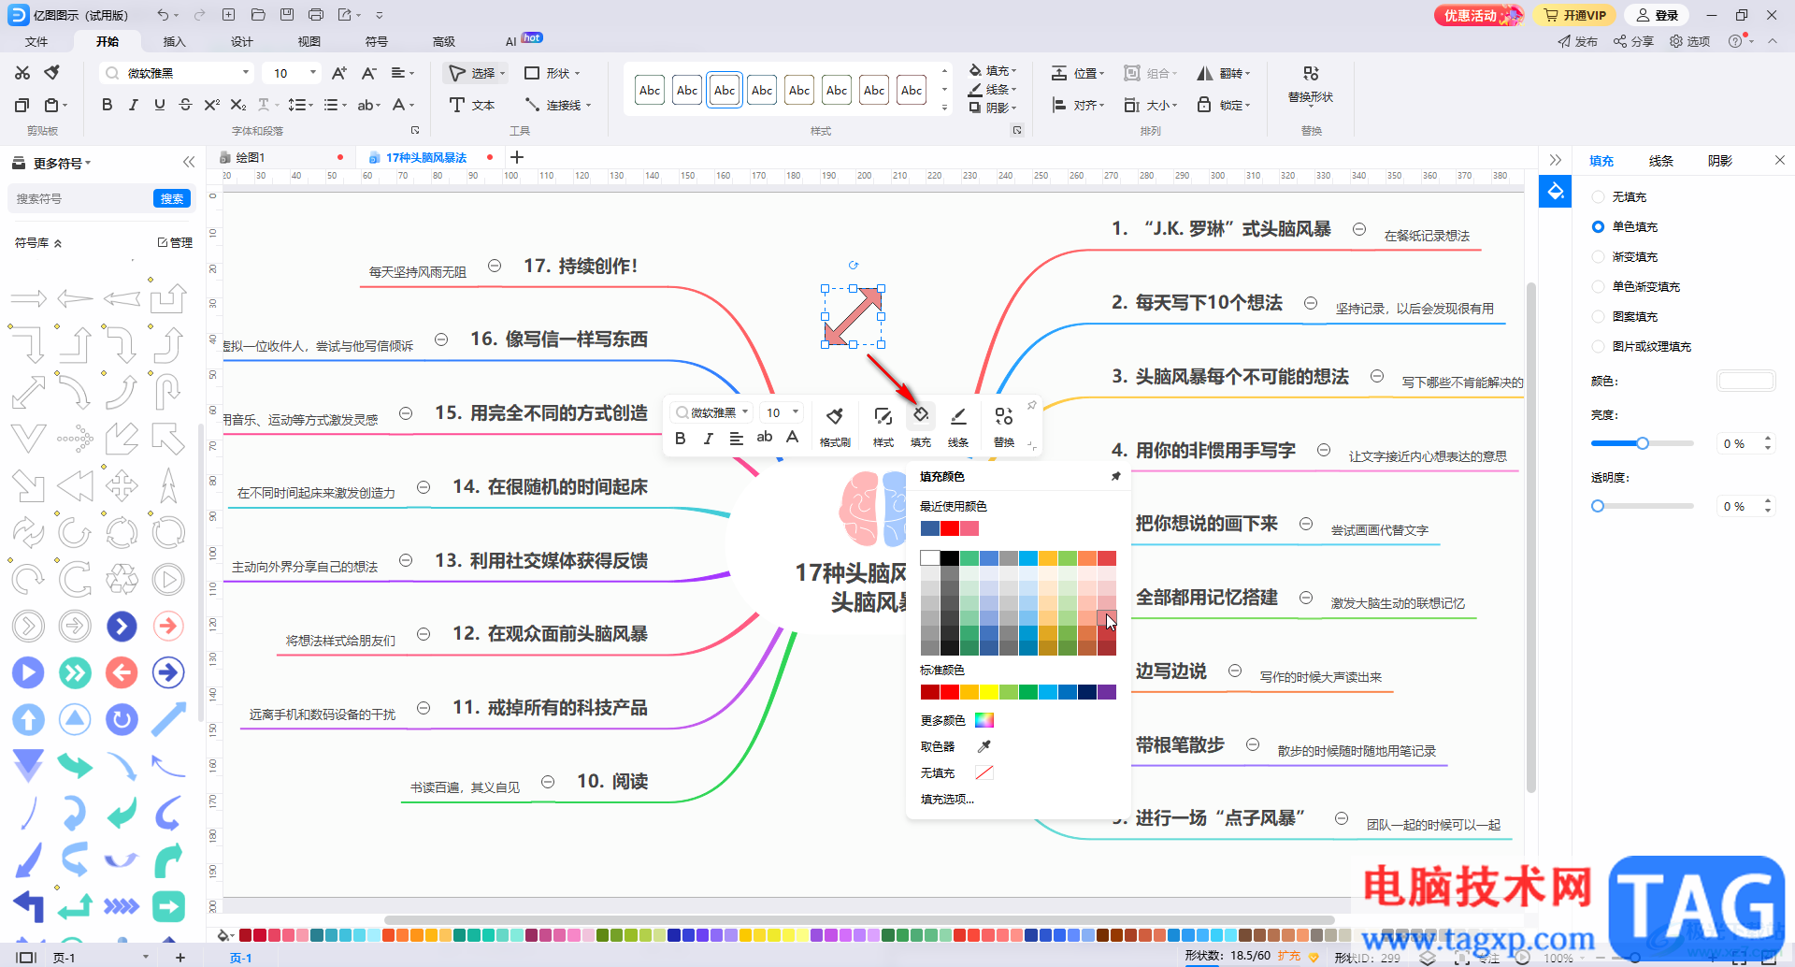Viewport: 1795px width, 967px height.
Task: Click the Format Painter icon in the clipboard group
Action: coord(53,73)
